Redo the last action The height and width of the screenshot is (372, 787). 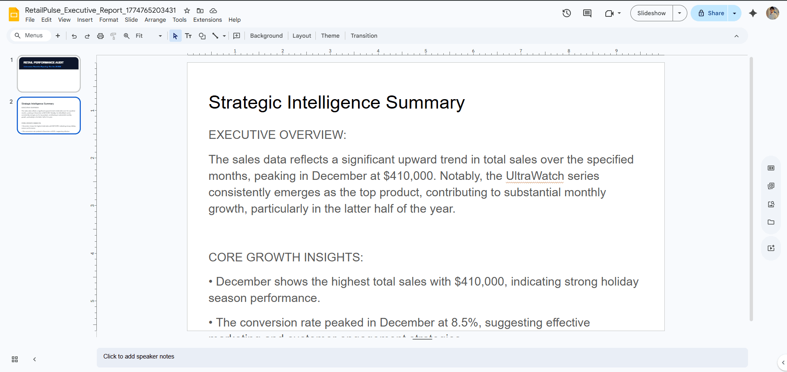[x=87, y=36]
